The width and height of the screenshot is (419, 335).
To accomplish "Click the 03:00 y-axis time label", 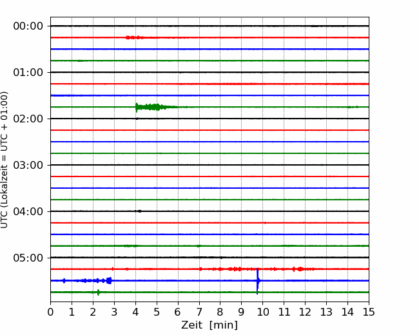I will click(28, 165).
